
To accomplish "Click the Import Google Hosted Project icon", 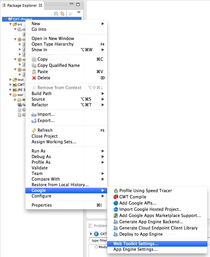I will tap(116, 209).
